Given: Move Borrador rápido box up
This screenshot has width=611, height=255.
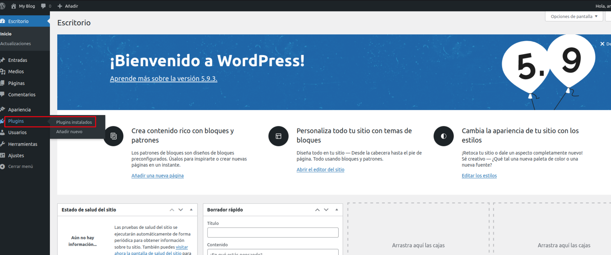Looking at the screenshot, I should pos(317,210).
